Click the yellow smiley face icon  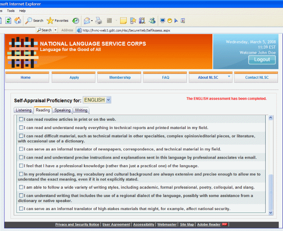170,21
